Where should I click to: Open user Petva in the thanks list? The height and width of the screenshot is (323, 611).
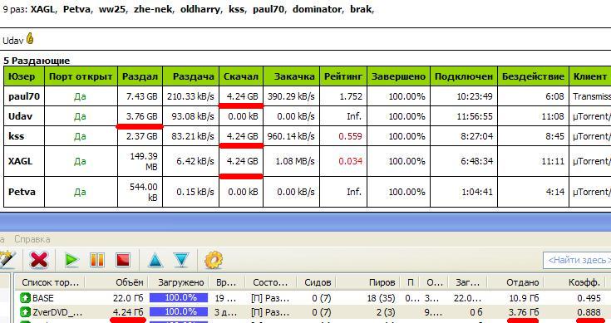click(x=76, y=9)
